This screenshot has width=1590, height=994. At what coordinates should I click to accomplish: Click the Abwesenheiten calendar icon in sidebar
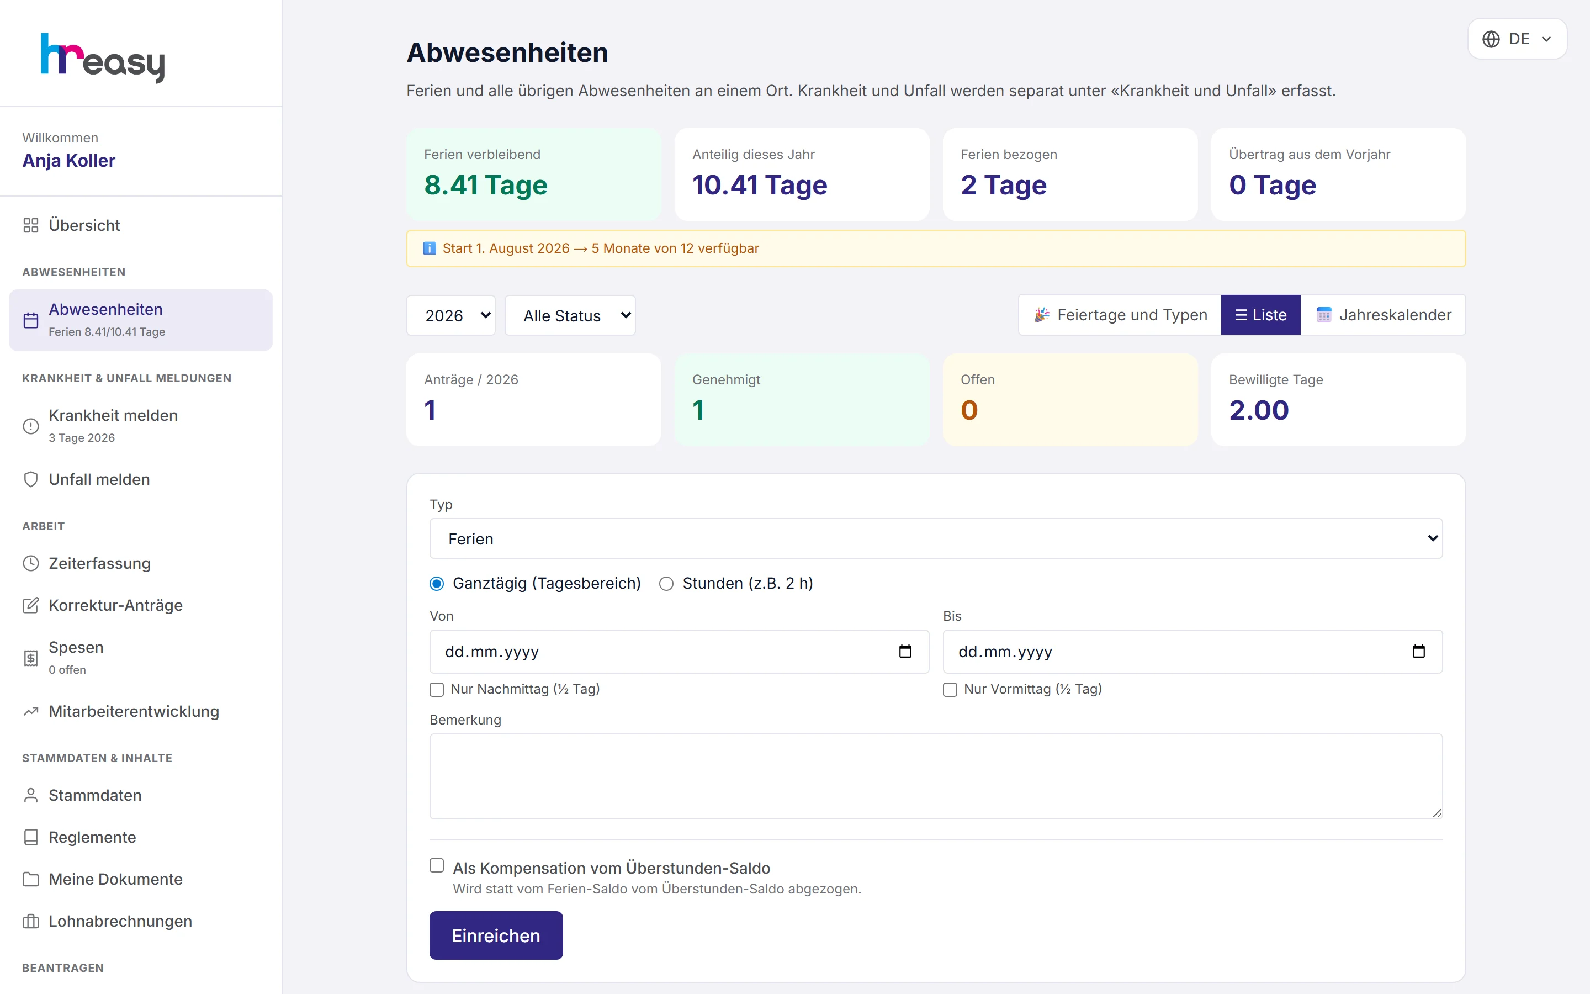pos(31,320)
